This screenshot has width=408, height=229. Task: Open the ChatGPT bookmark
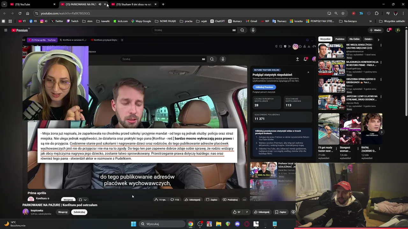click(x=217, y=21)
